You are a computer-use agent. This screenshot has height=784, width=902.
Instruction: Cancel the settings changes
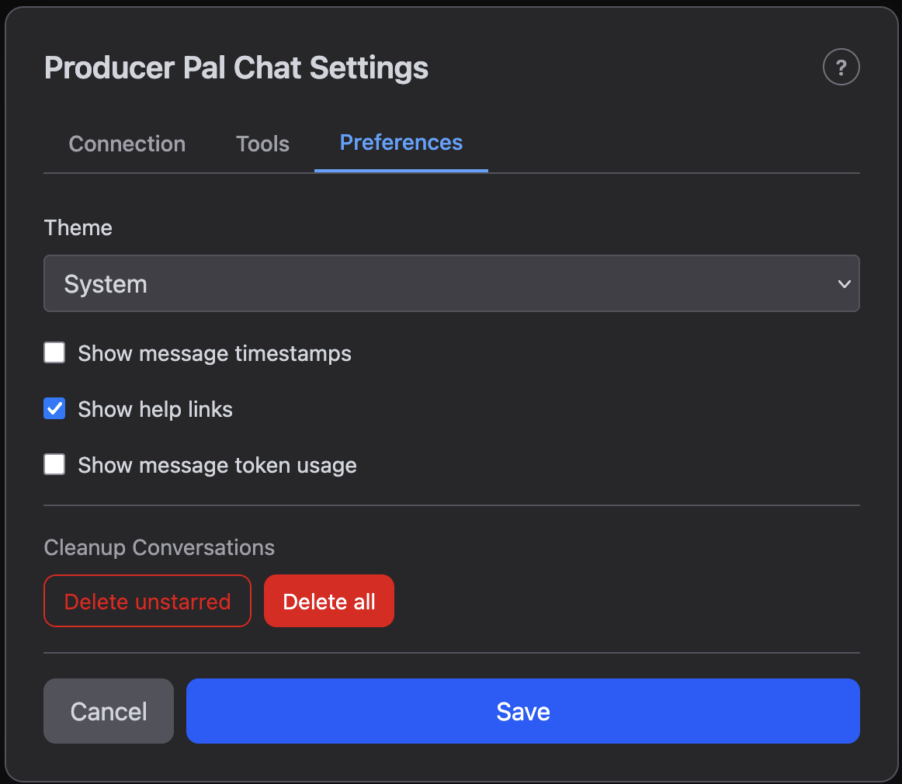[108, 710]
